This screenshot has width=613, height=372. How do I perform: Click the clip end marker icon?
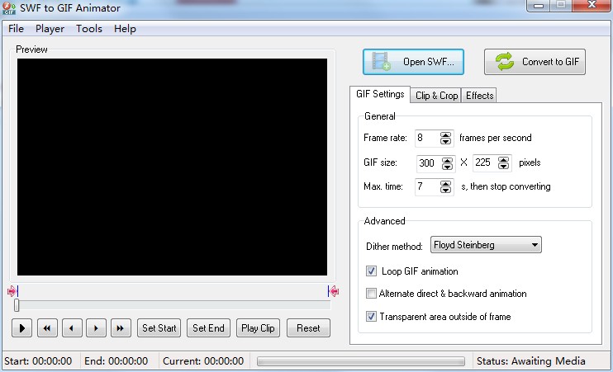(x=333, y=291)
